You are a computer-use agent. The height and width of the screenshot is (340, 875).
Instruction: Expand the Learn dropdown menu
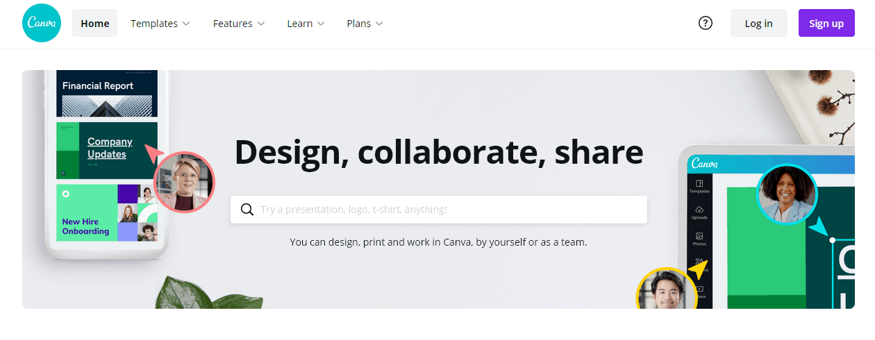(x=306, y=23)
